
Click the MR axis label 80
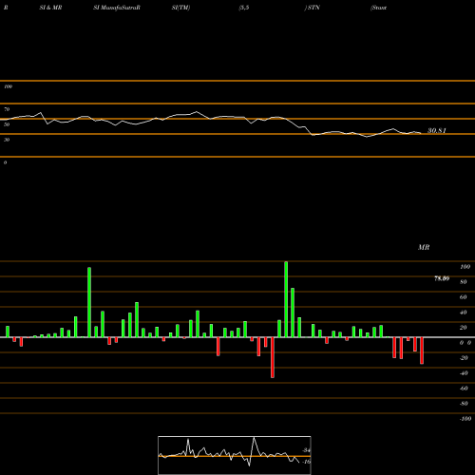pyautogui.click(x=464, y=282)
